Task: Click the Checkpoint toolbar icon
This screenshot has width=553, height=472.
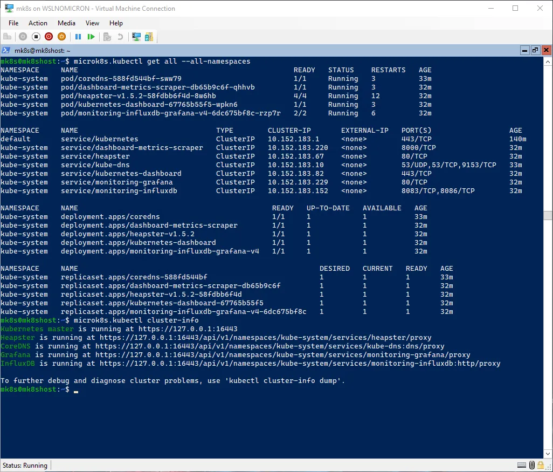Action: click(107, 37)
